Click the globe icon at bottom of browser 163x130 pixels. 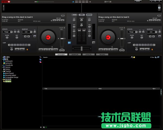(x=44, y=127)
